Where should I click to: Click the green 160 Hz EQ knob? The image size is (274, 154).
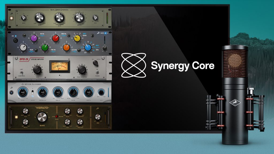click(45, 47)
